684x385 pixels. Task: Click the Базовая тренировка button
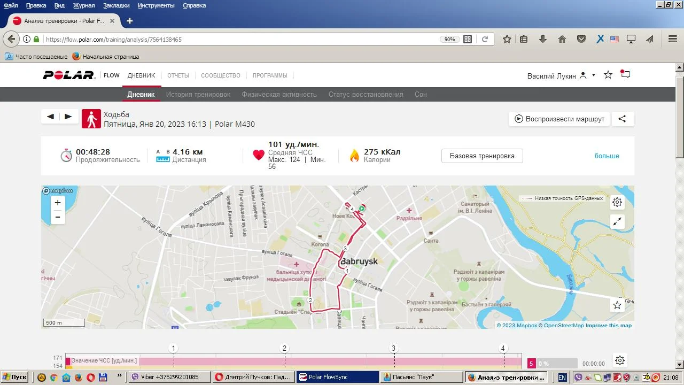[482, 156]
